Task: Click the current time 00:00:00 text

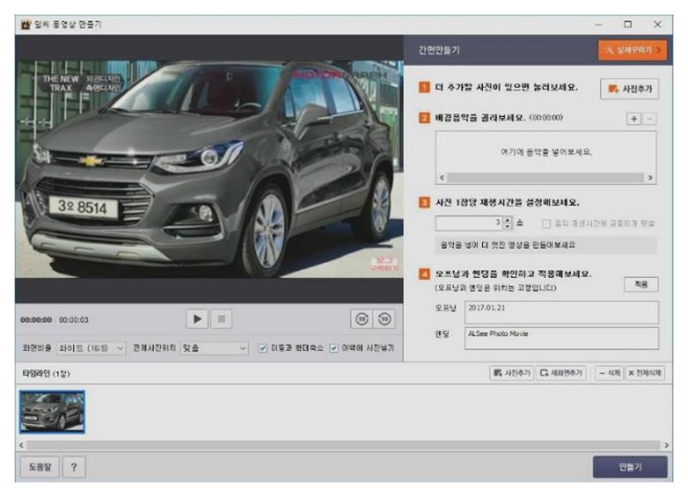Action: (36, 320)
